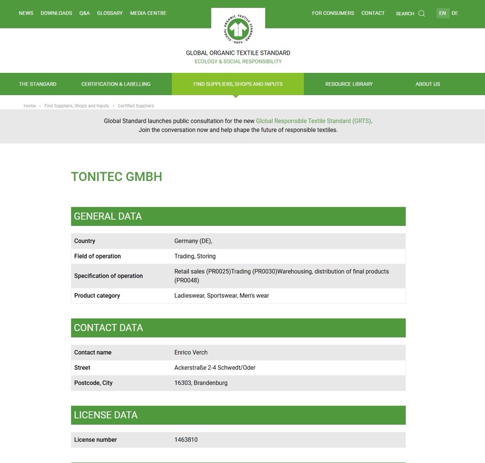
Task: Click the Find Suppliers, Shops and Inputs breadcrumb
Action: [x=77, y=106]
